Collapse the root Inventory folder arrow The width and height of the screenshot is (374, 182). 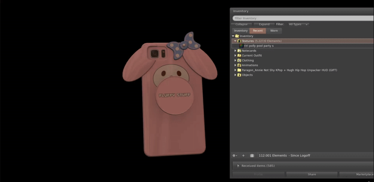coord(233,36)
